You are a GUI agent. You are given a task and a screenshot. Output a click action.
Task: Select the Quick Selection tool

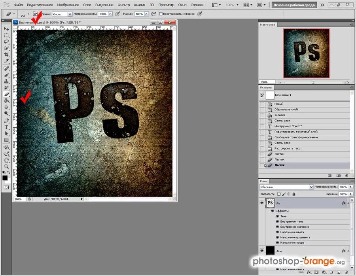tap(6, 48)
